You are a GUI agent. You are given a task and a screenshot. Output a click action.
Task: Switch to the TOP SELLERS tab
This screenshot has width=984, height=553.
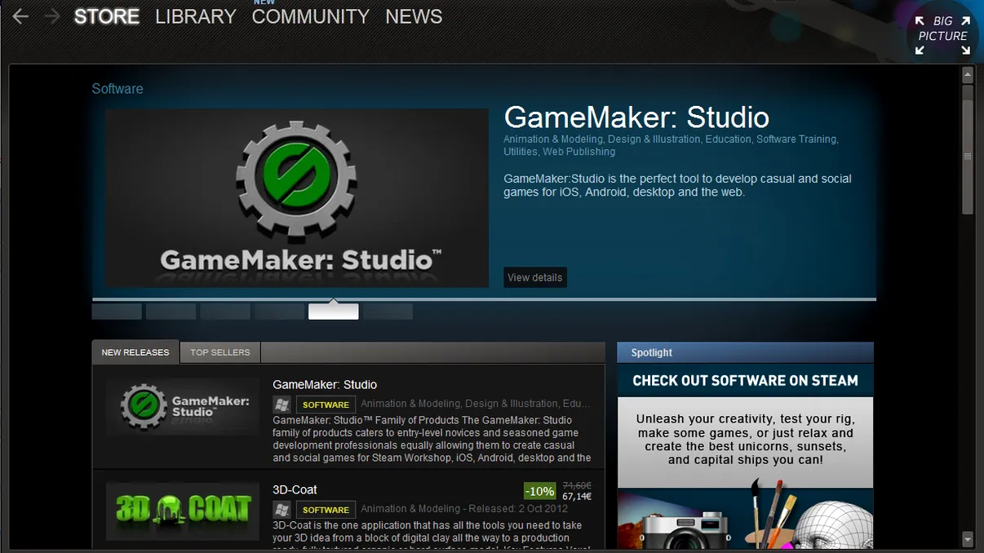tap(220, 352)
